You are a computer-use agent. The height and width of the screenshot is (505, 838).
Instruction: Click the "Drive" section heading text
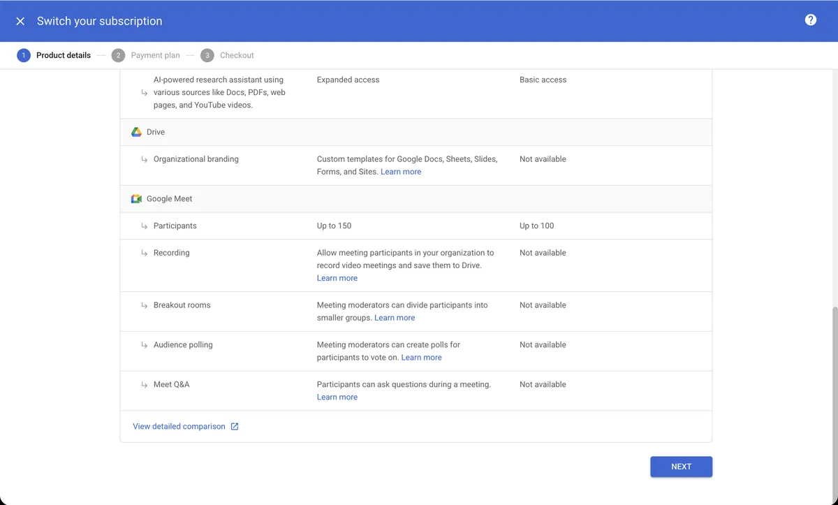click(x=156, y=132)
